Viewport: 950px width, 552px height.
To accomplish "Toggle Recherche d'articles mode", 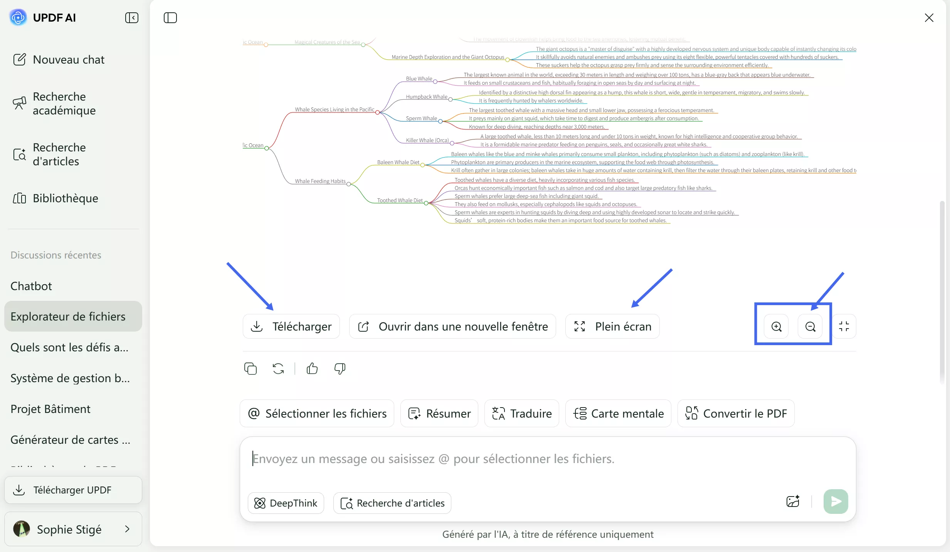I will (392, 503).
